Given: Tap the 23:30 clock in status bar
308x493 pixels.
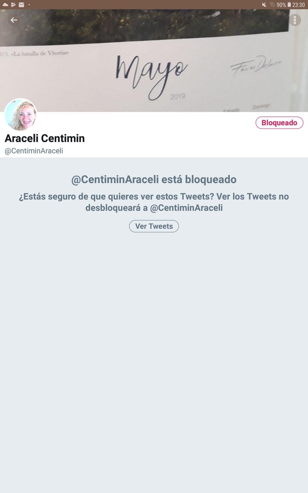Looking at the screenshot, I should pos(299,5).
